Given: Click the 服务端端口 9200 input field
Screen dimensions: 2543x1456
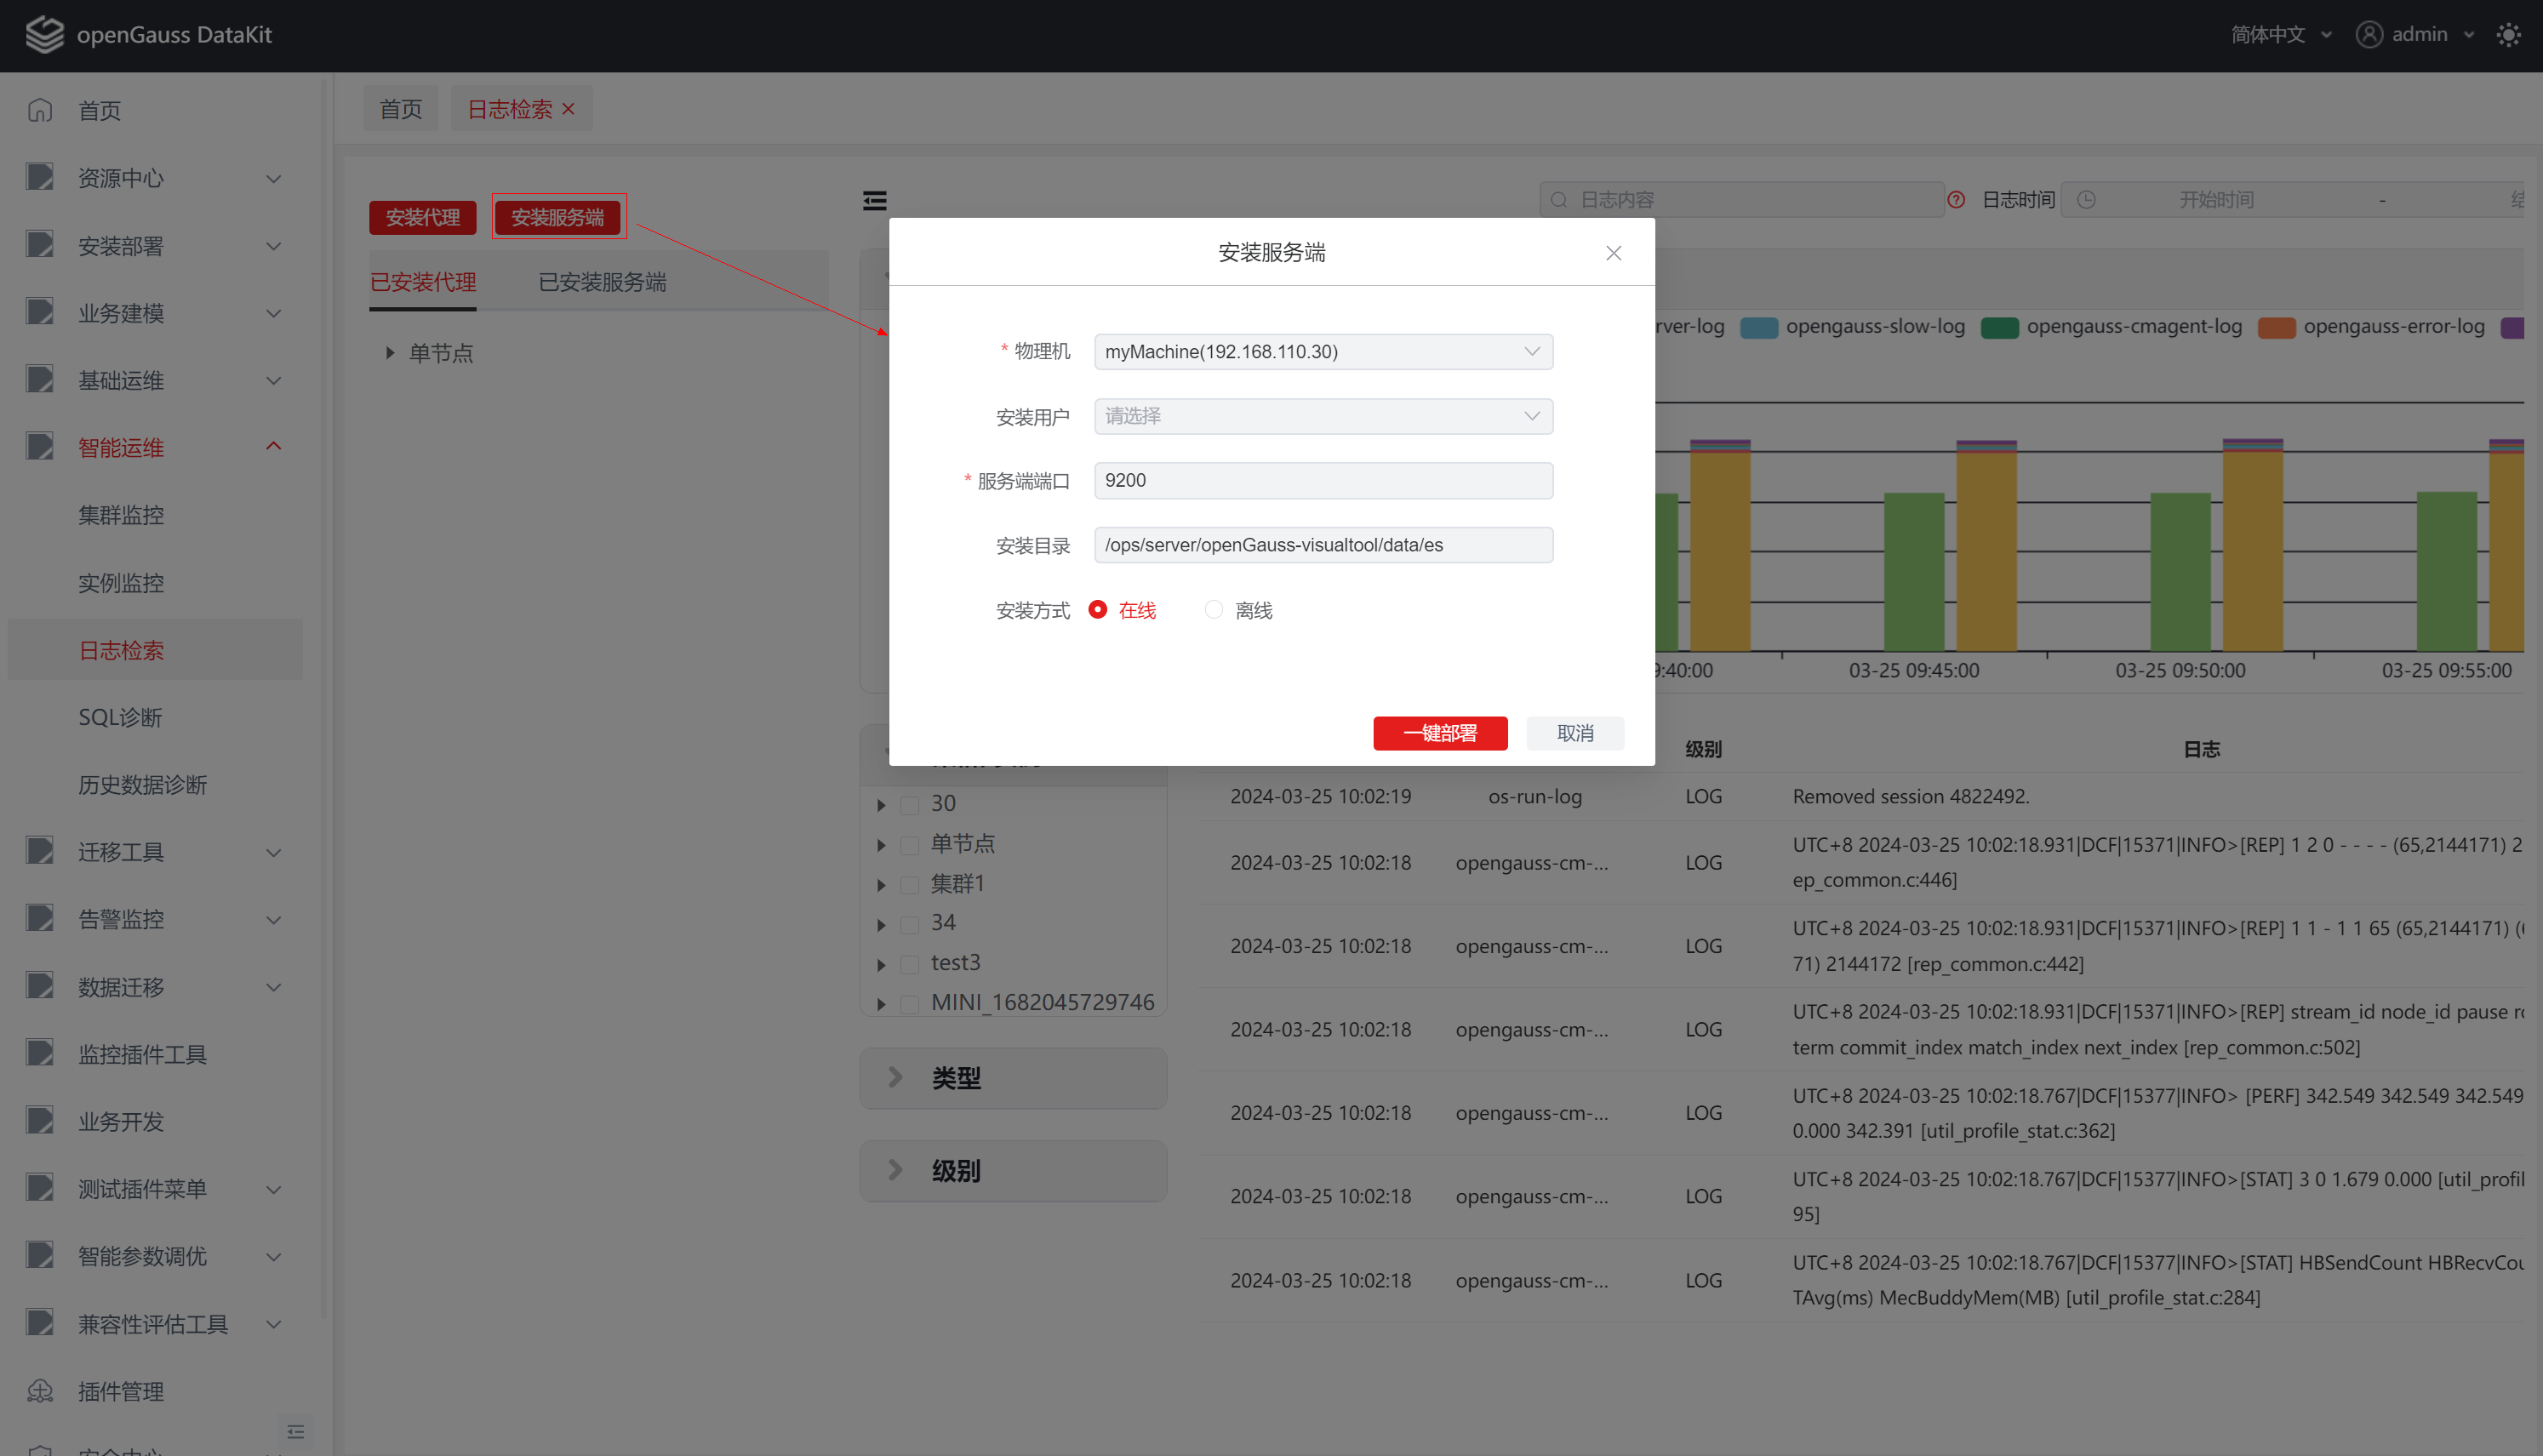Looking at the screenshot, I should 1322,480.
